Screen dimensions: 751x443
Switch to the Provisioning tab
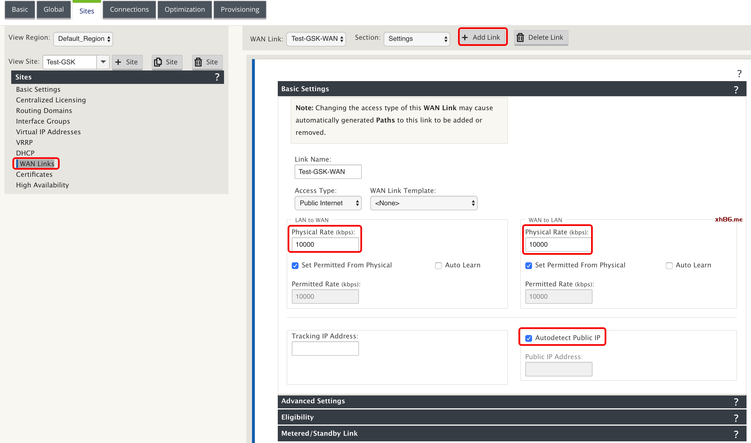(x=240, y=10)
